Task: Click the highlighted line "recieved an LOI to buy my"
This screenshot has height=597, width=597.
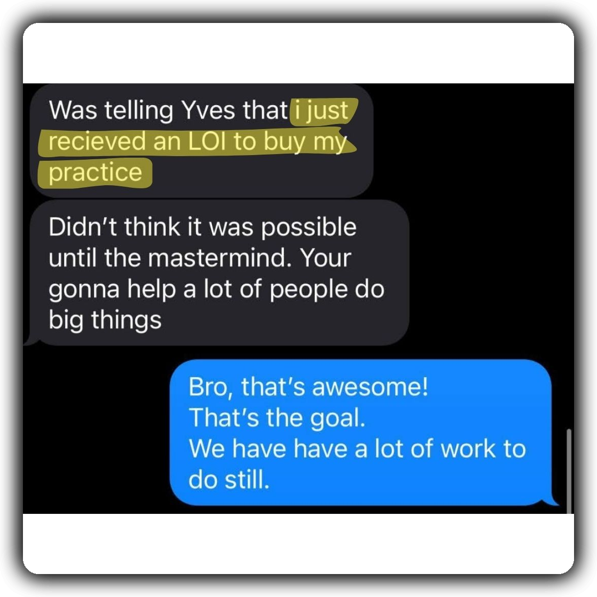Action: pyautogui.click(x=197, y=142)
